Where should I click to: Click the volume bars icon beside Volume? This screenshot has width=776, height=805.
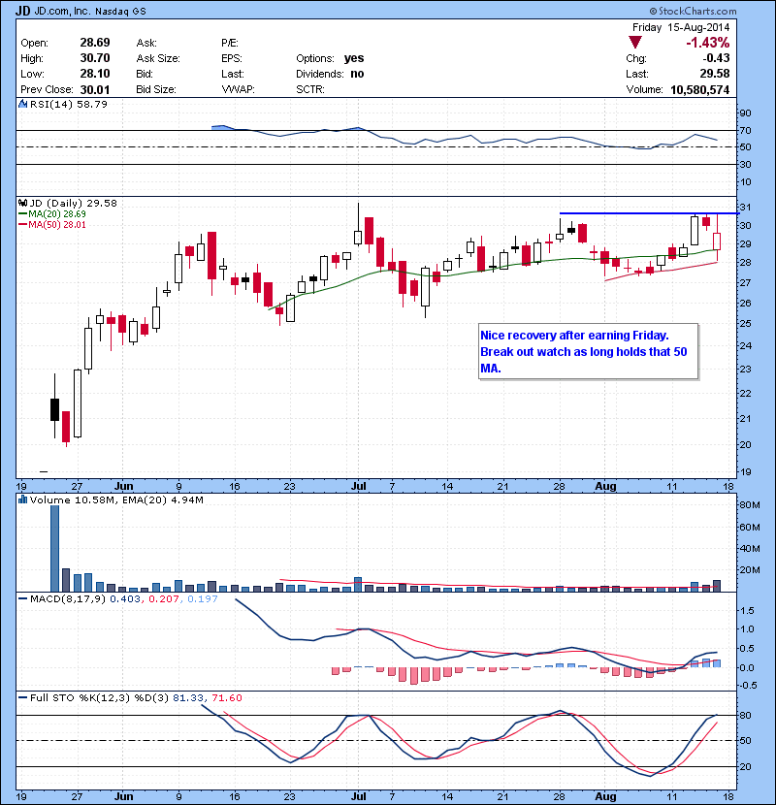pyautogui.click(x=22, y=499)
